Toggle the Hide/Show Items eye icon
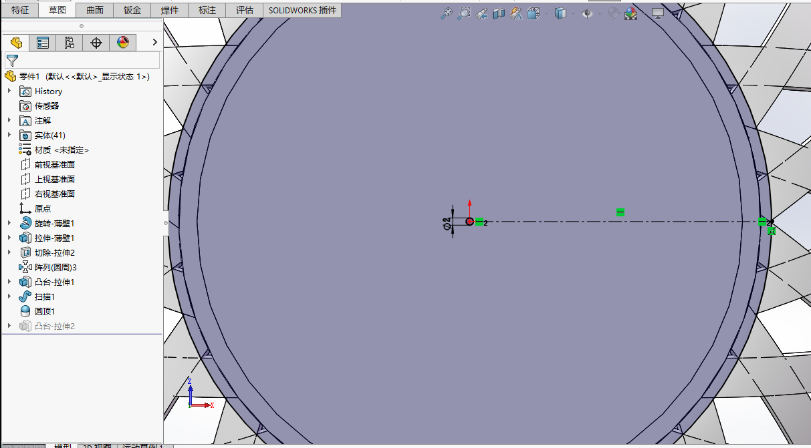 (x=587, y=13)
